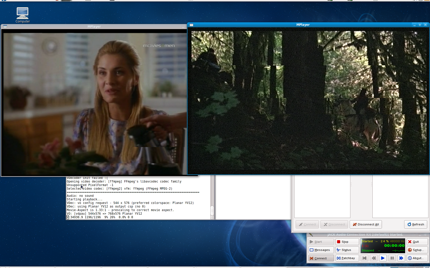Start JACK transport playback

pos(383,258)
